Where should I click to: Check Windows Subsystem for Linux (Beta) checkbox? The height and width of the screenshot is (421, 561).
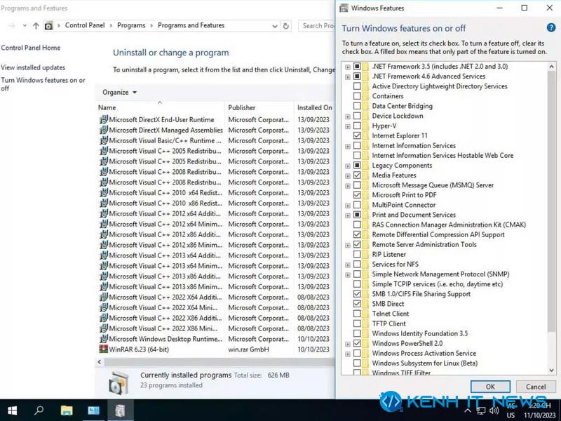(357, 363)
